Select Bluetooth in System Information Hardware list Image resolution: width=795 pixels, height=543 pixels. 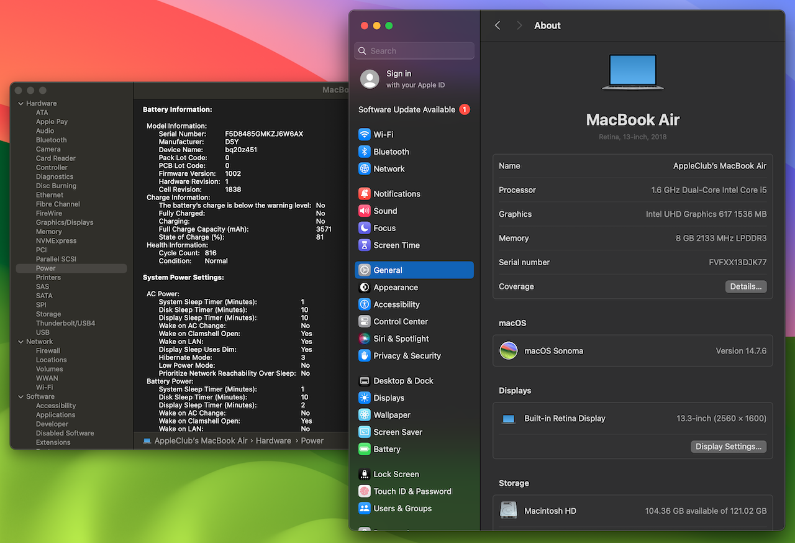click(x=52, y=140)
